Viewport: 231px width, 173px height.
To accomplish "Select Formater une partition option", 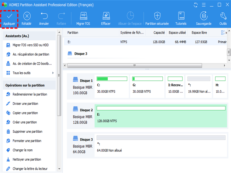I will (x=27, y=141).
